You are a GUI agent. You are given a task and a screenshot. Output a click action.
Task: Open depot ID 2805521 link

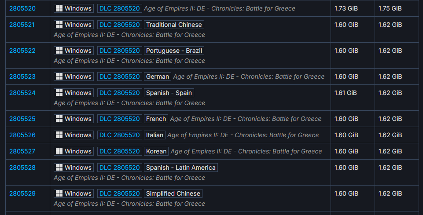click(x=22, y=25)
